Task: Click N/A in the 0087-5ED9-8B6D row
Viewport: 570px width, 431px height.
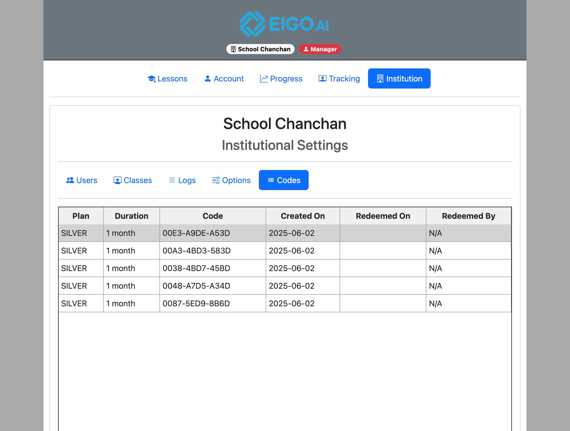Action: pyautogui.click(x=435, y=304)
